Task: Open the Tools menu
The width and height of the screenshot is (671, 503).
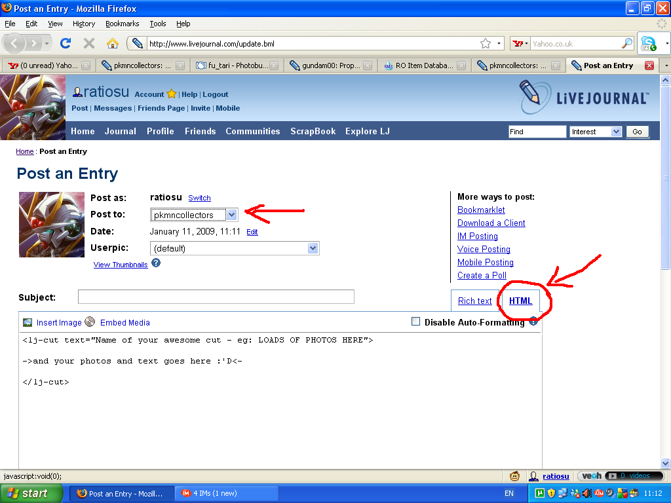Action: coord(158,24)
